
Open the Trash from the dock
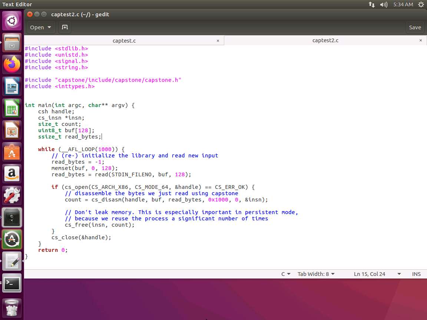12,307
